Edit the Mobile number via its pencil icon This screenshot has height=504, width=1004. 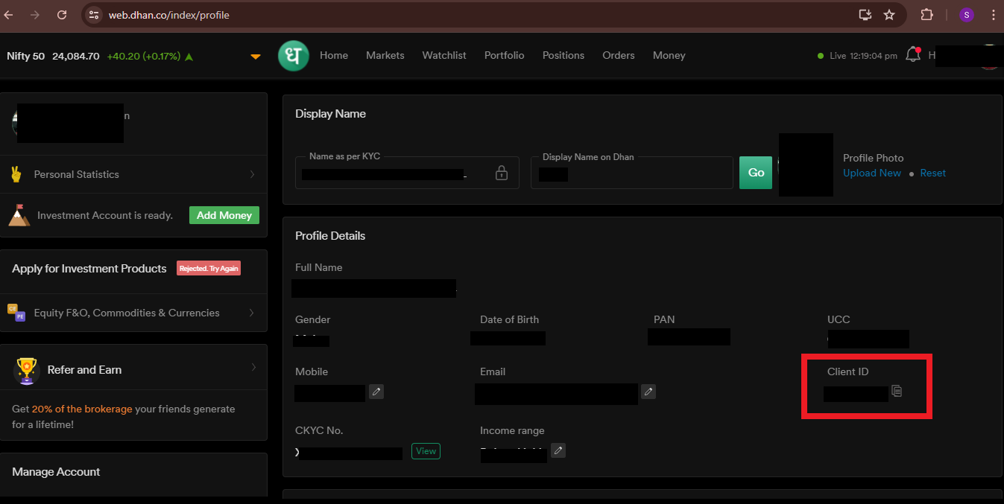(376, 392)
